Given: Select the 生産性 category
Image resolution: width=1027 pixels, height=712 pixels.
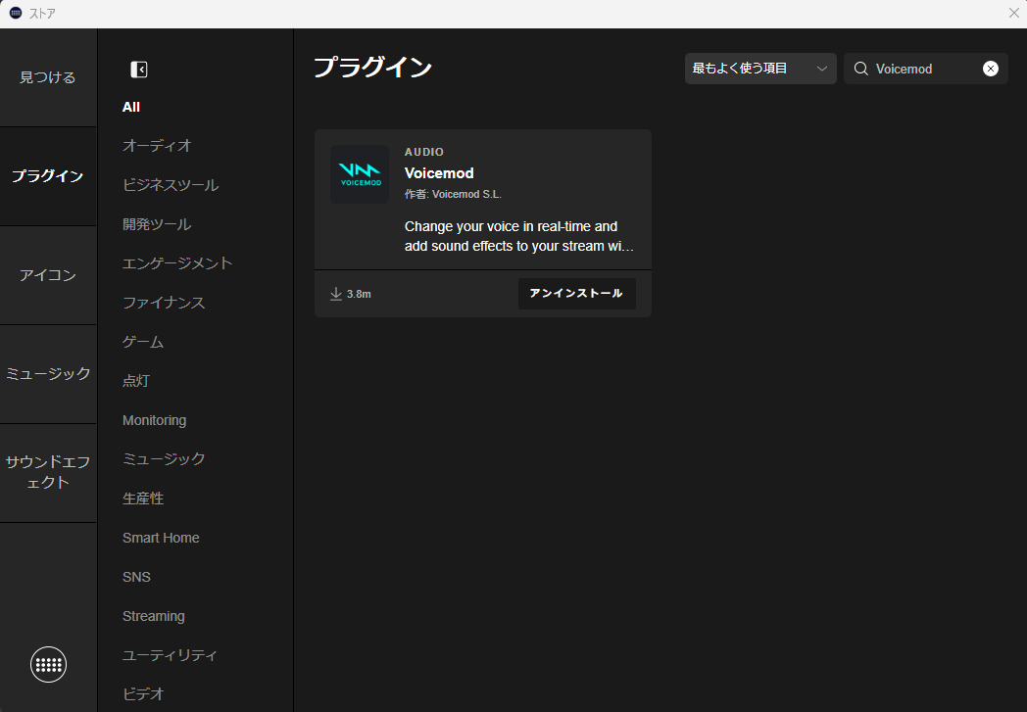Looking at the screenshot, I should coord(143,498).
